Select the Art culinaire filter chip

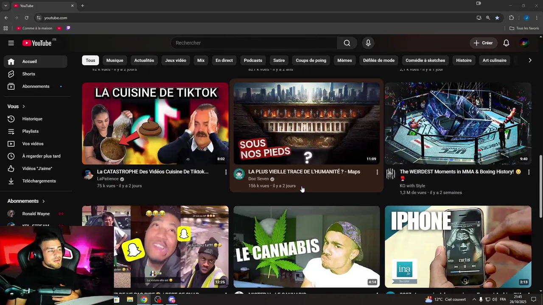pos(495,60)
